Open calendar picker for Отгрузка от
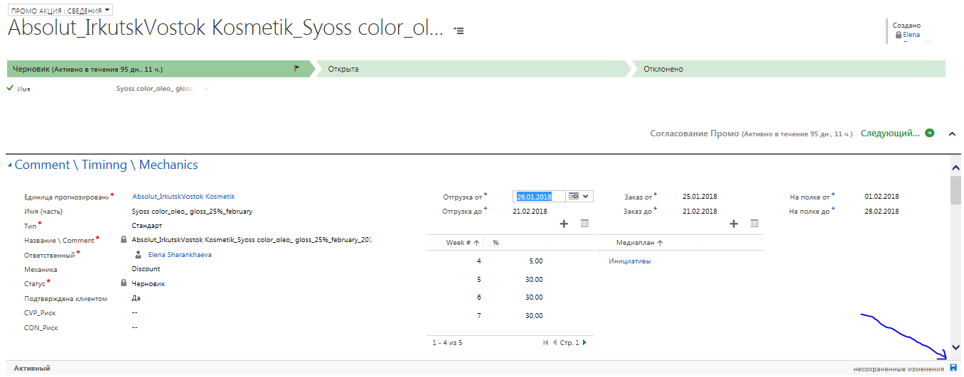The image size is (964, 377). coord(573,197)
